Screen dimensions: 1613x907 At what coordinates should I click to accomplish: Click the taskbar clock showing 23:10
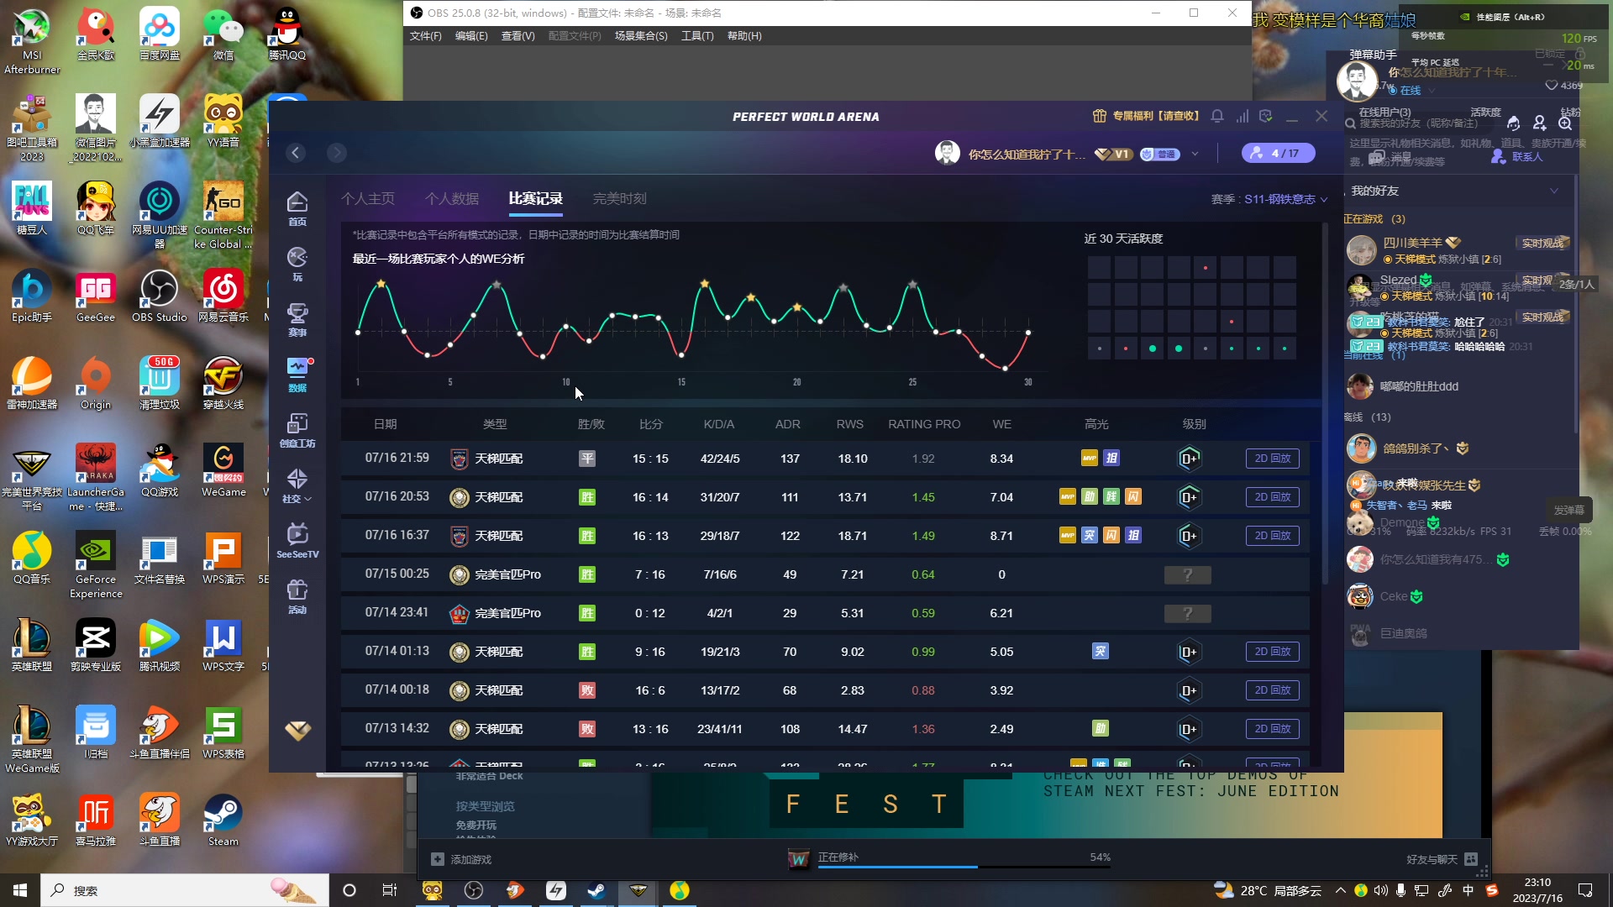click(1537, 890)
